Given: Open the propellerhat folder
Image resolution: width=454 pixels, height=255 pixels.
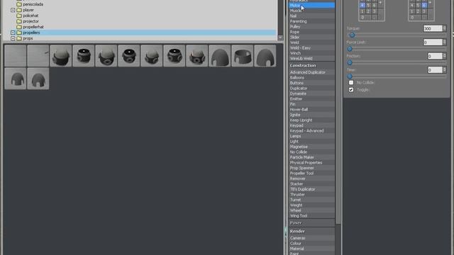Looking at the screenshot, I should 33,27.
